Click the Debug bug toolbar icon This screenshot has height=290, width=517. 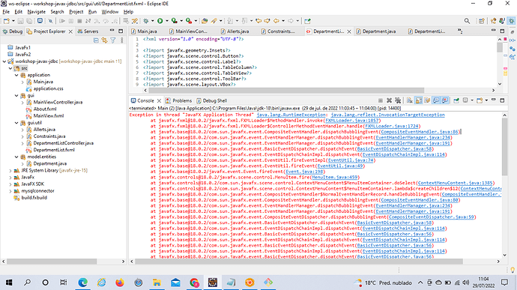pos(146,21)
